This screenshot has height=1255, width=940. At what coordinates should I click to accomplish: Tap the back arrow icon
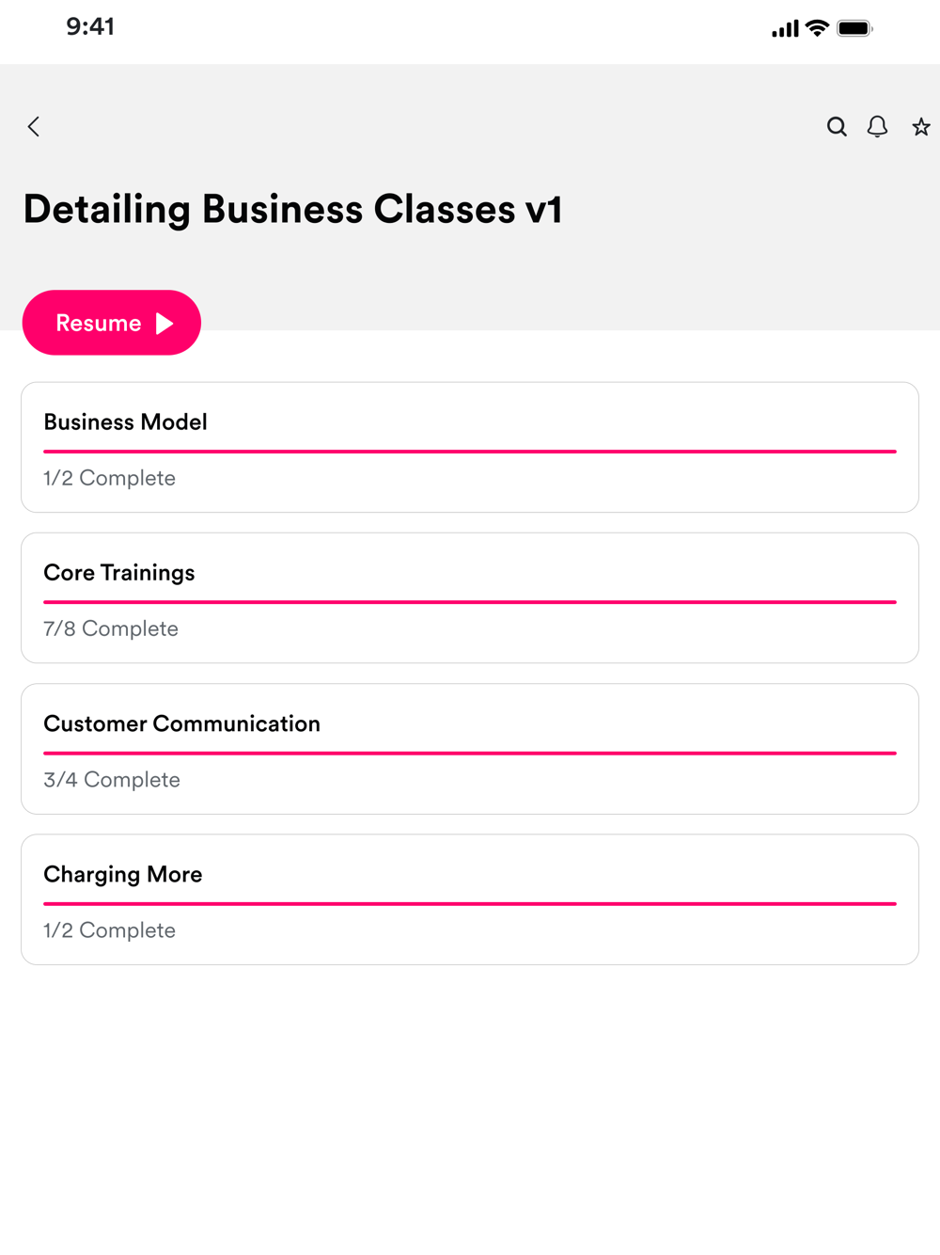[34, 127]
